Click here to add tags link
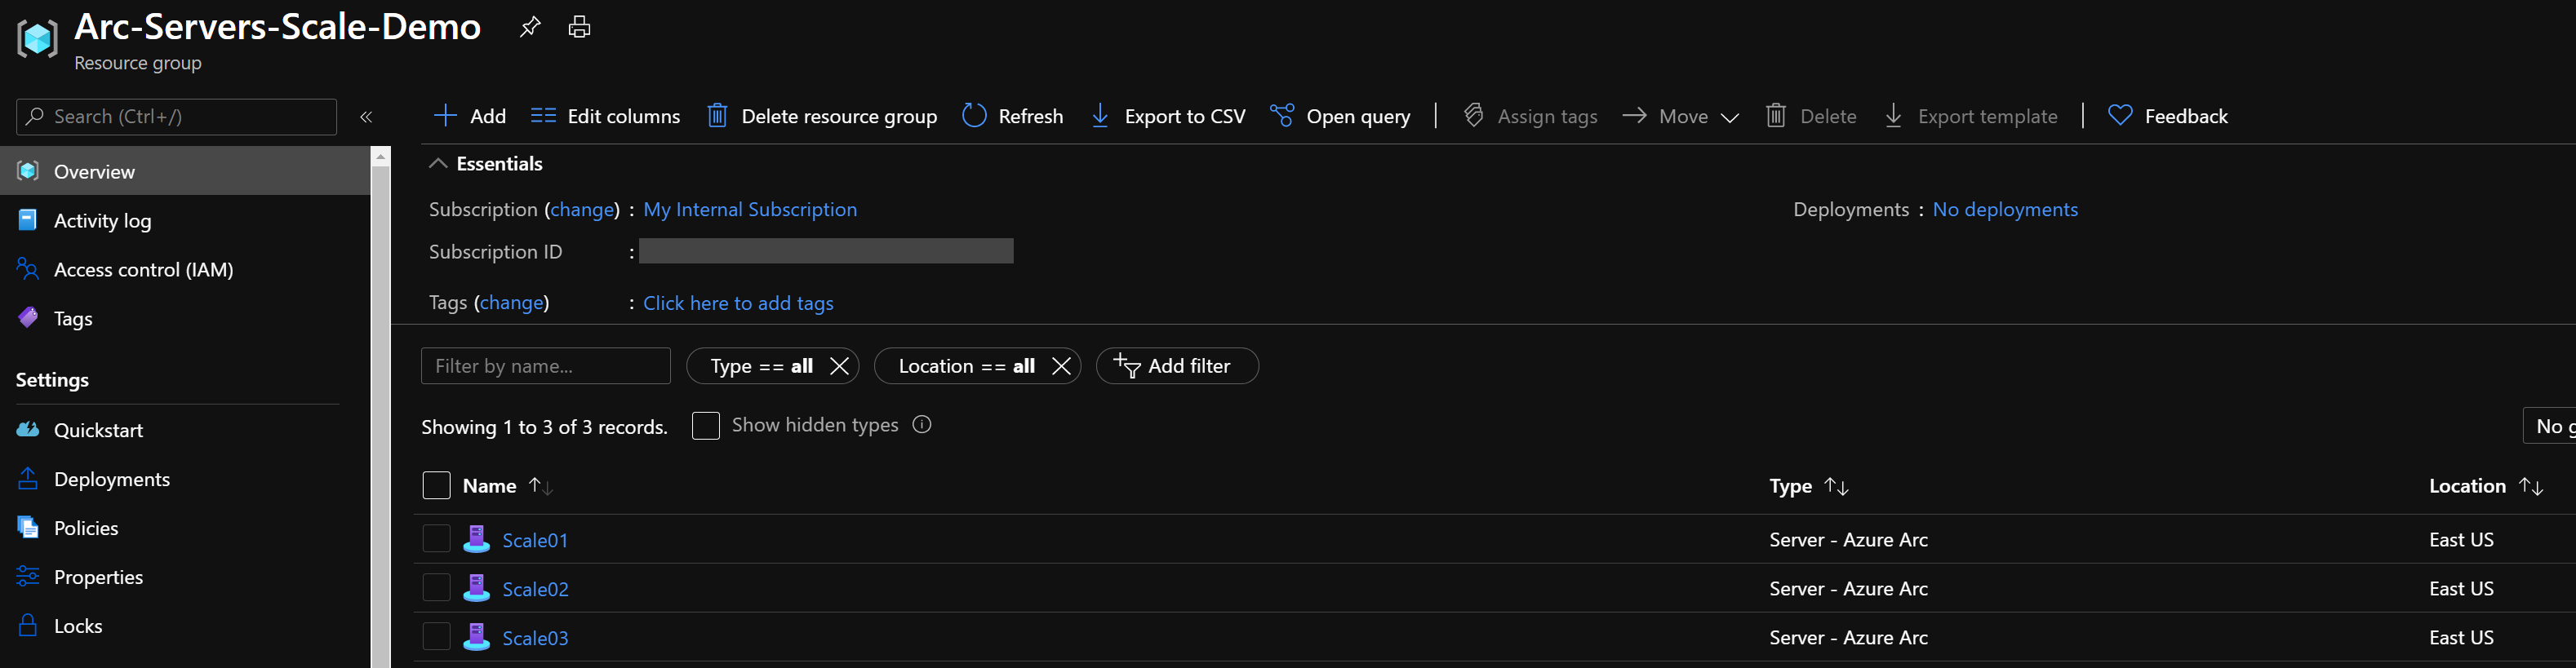This screenshot has width=2576, height=668. [x=738, y=302]
